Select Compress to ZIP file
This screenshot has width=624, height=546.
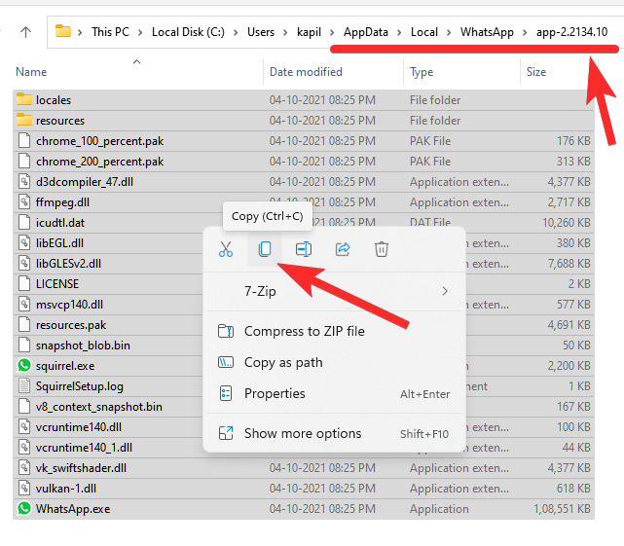[x=304, y=331]
